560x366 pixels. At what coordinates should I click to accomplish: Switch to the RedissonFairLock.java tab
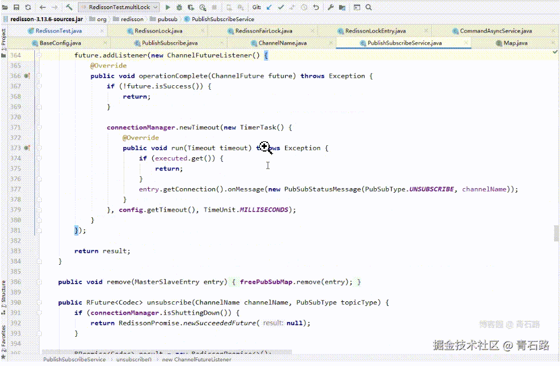pyautogui.click(x=263, y=31)
